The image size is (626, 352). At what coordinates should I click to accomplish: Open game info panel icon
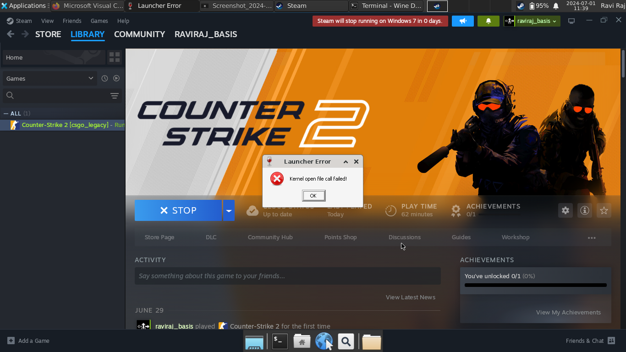[x=584, y=210]
